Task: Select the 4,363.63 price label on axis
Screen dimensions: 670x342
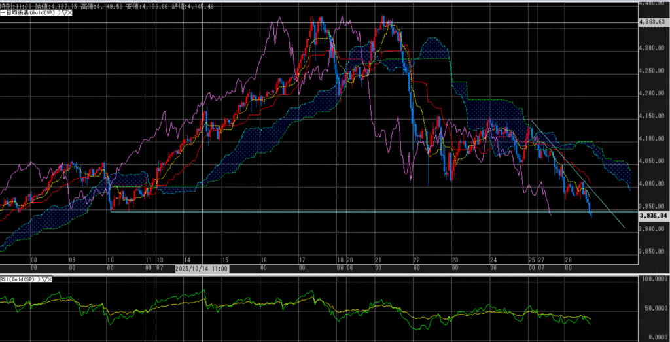Action: coord(651,22)
